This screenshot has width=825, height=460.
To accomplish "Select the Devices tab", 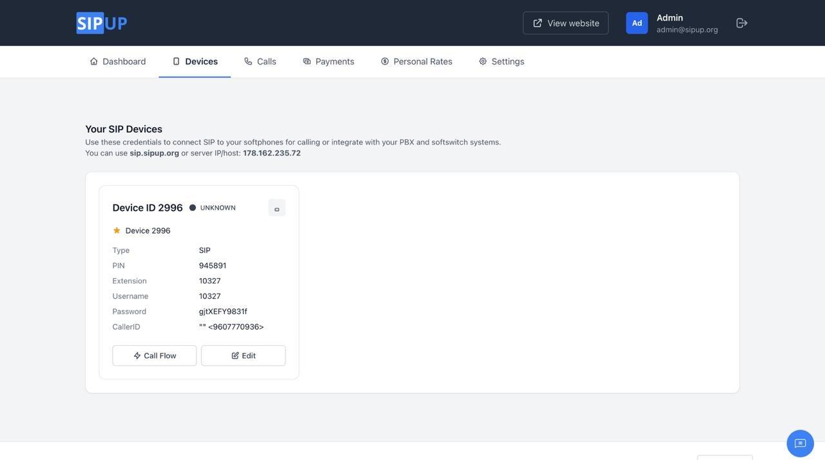I will point(195,61).
